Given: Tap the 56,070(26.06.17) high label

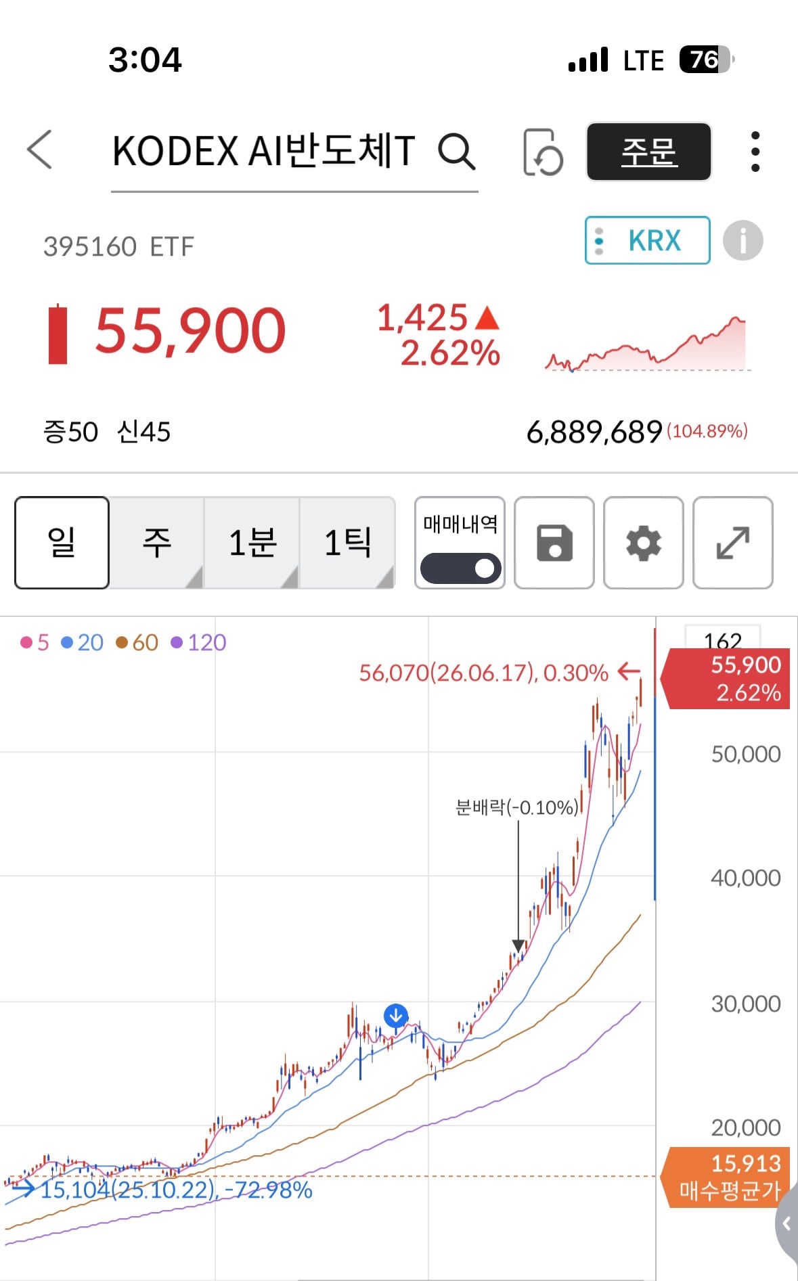Looking at the screenshot, I should tap(483, 673).
